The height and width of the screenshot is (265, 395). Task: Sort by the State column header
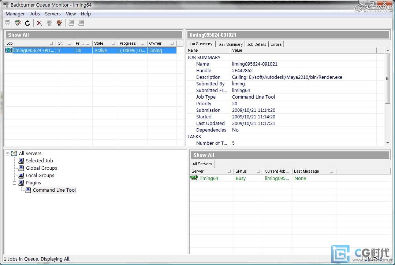[105, 43]
